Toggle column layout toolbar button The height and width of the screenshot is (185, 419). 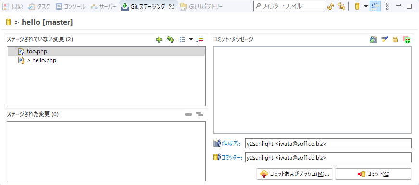(375, 6)
